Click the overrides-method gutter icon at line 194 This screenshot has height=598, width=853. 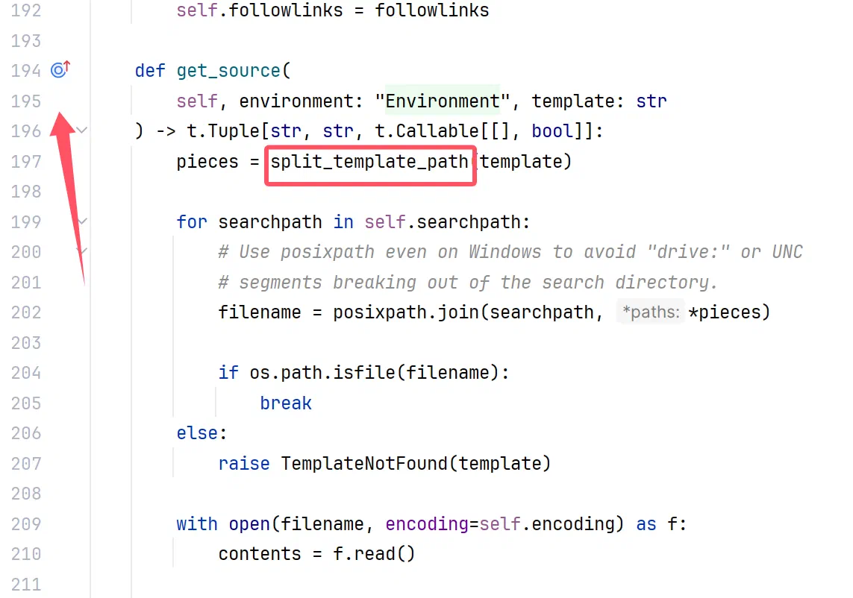click(x=60, y=69)
